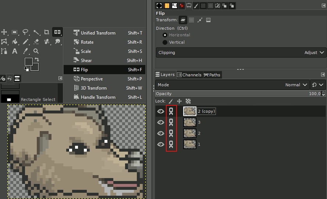Set Transform target to selection

pos(191,20)
